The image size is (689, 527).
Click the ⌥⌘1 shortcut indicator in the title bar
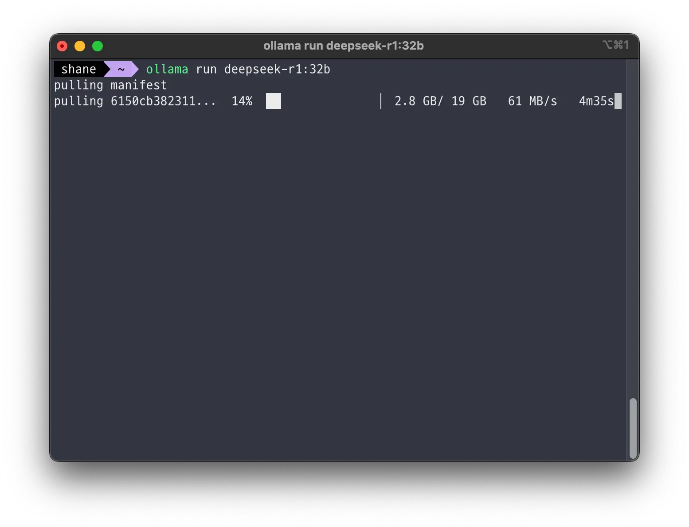[615, 45]
